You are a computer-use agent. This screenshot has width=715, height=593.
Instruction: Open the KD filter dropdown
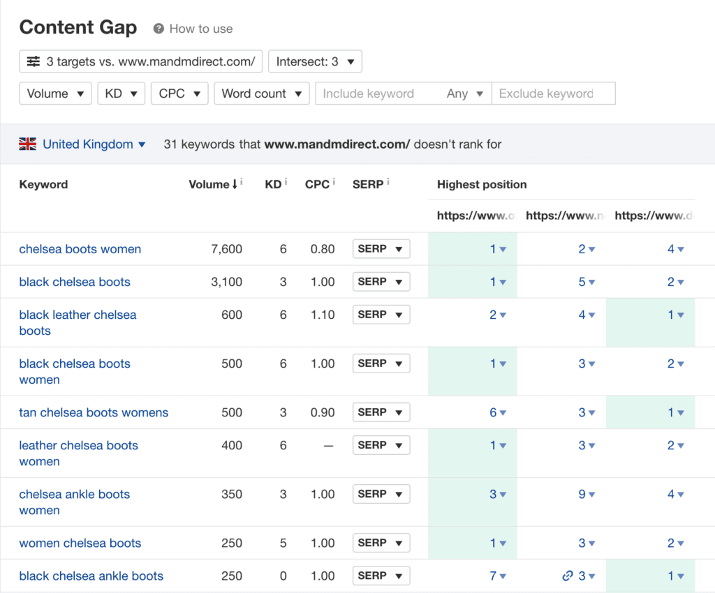click(121, 93)
